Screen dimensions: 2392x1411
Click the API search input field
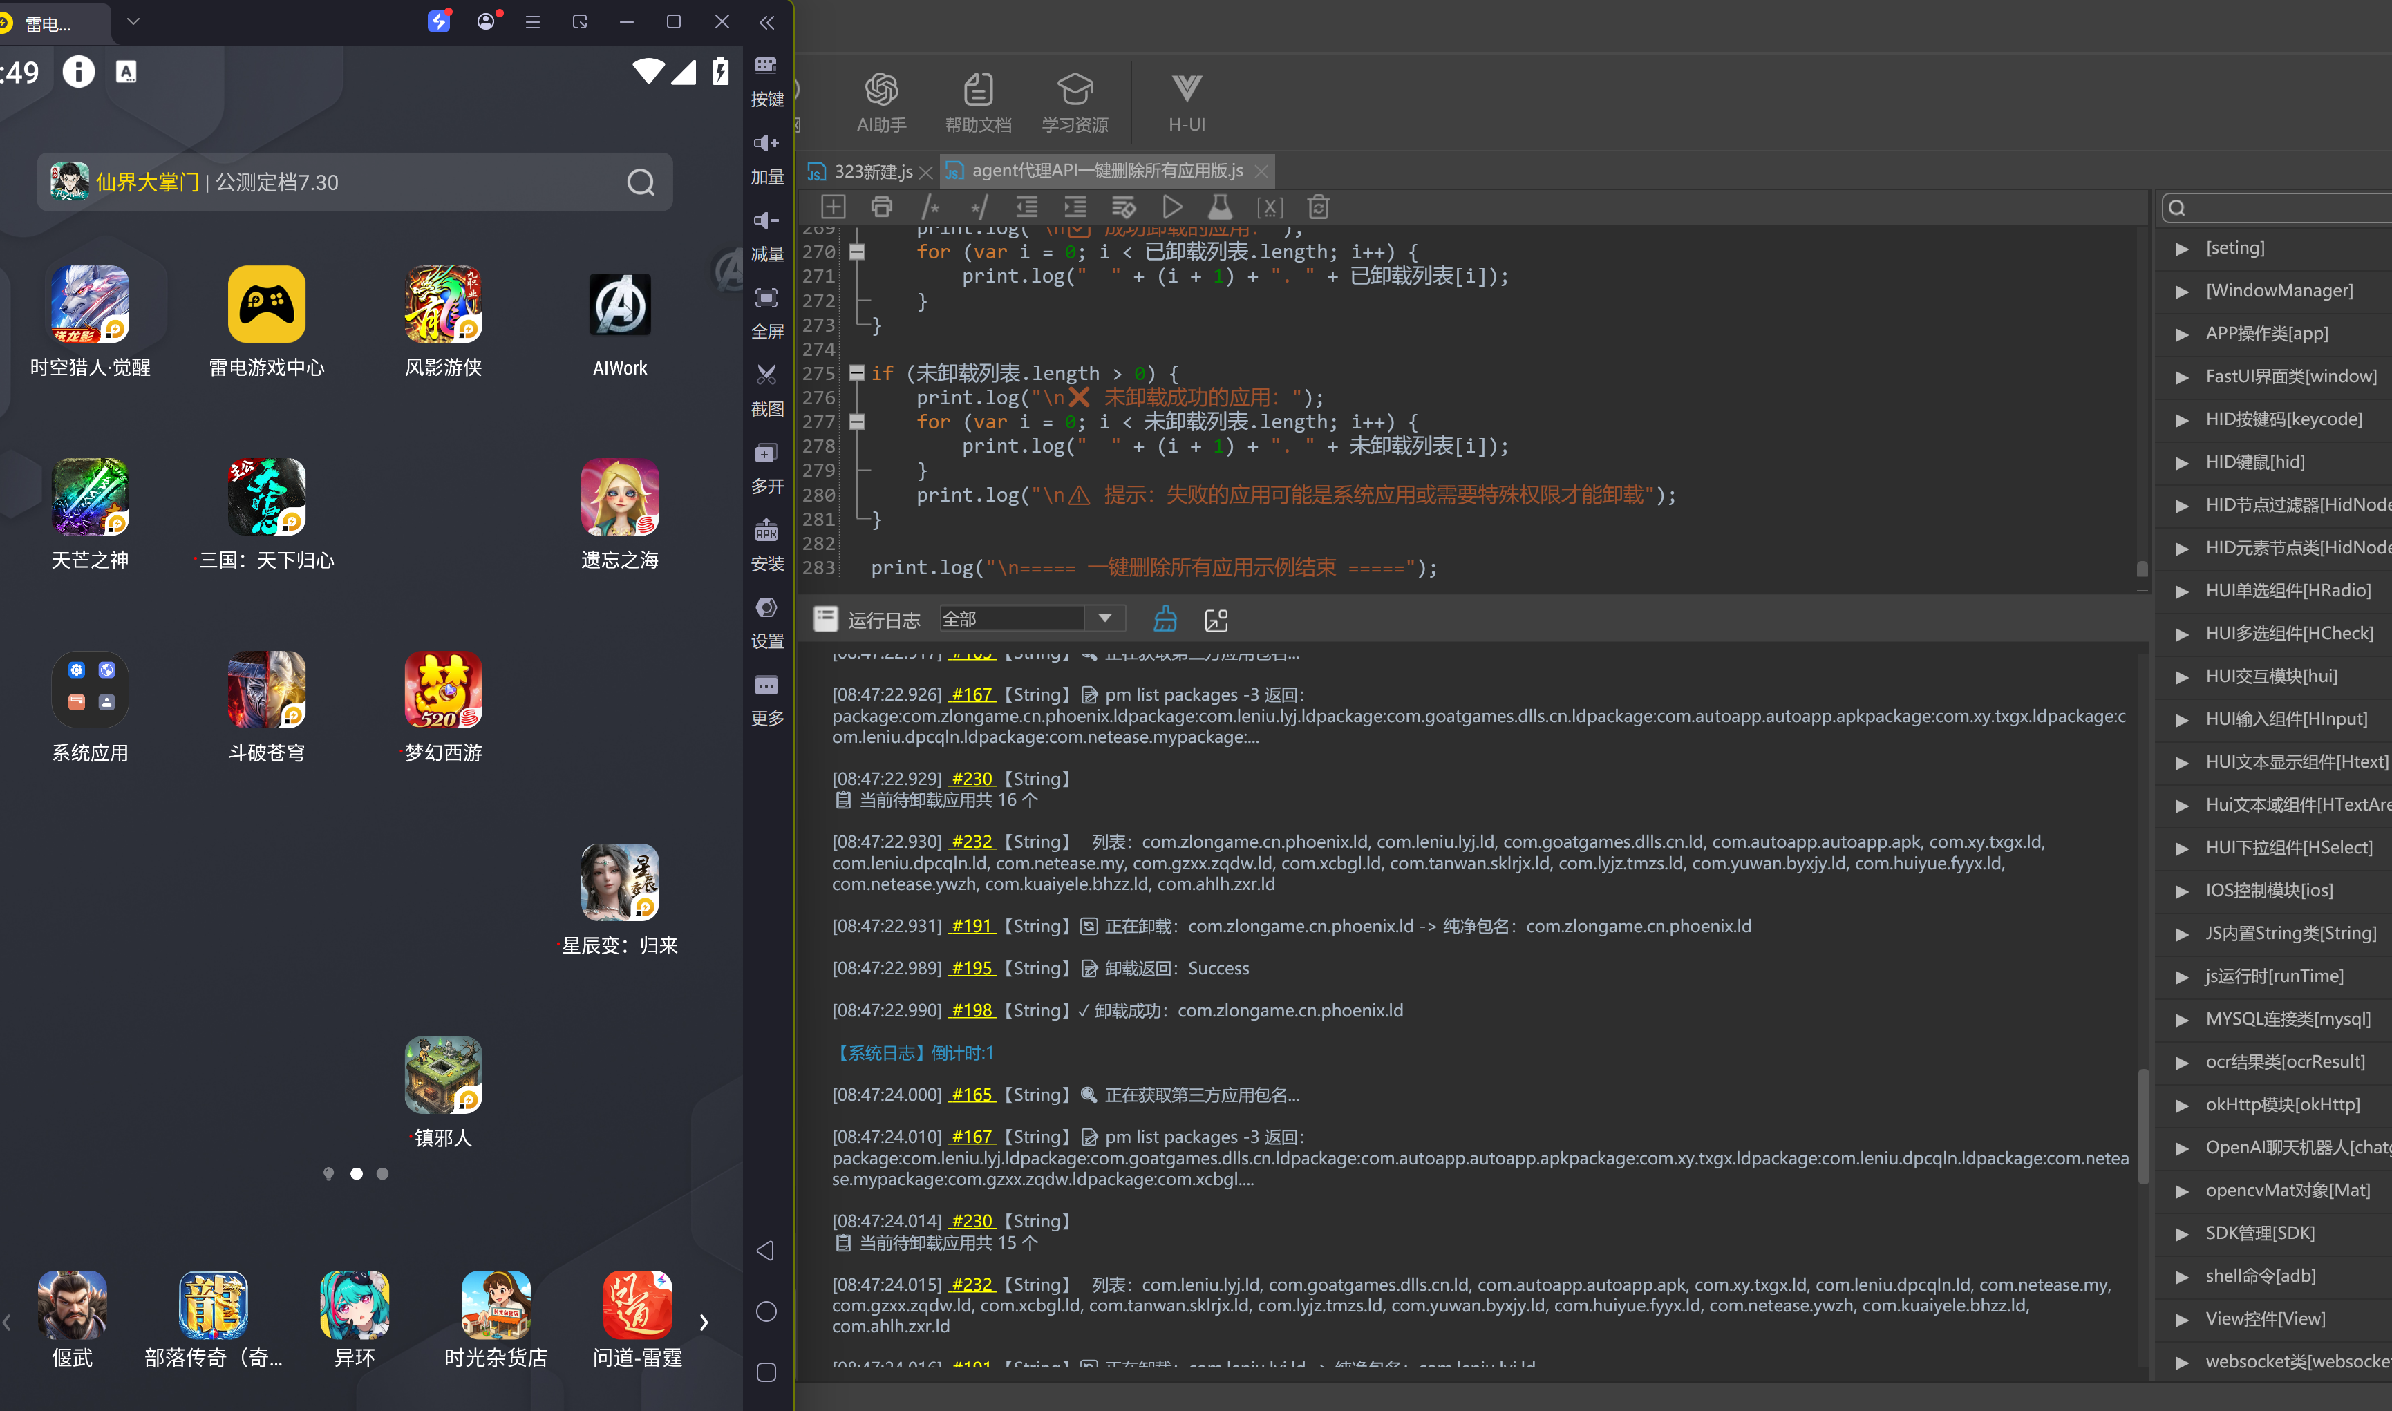click(x=2278, y=207)
